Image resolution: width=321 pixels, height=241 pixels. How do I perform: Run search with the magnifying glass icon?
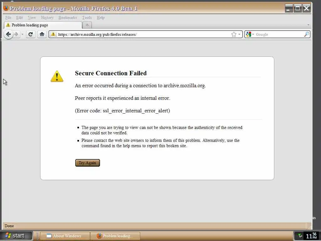[x=307, y=34]
